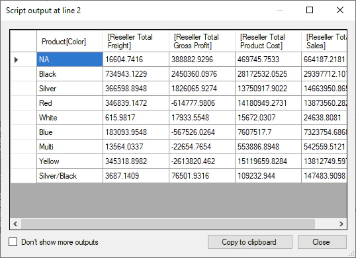Click product cost value 13750917.9022
The height and width of the screenshot is (258, 356).
tap(268, 89)
